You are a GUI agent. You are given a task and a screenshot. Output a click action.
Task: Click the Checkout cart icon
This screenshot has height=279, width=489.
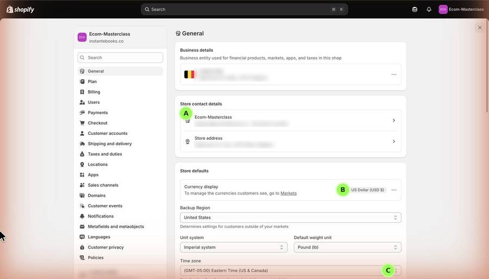click(x=82, y=123)
